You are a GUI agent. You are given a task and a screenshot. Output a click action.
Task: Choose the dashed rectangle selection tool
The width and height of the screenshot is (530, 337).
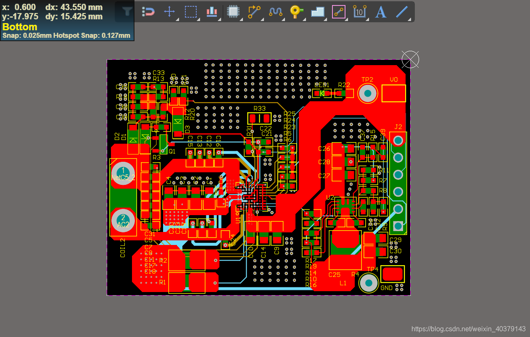(x=191, y=12)
